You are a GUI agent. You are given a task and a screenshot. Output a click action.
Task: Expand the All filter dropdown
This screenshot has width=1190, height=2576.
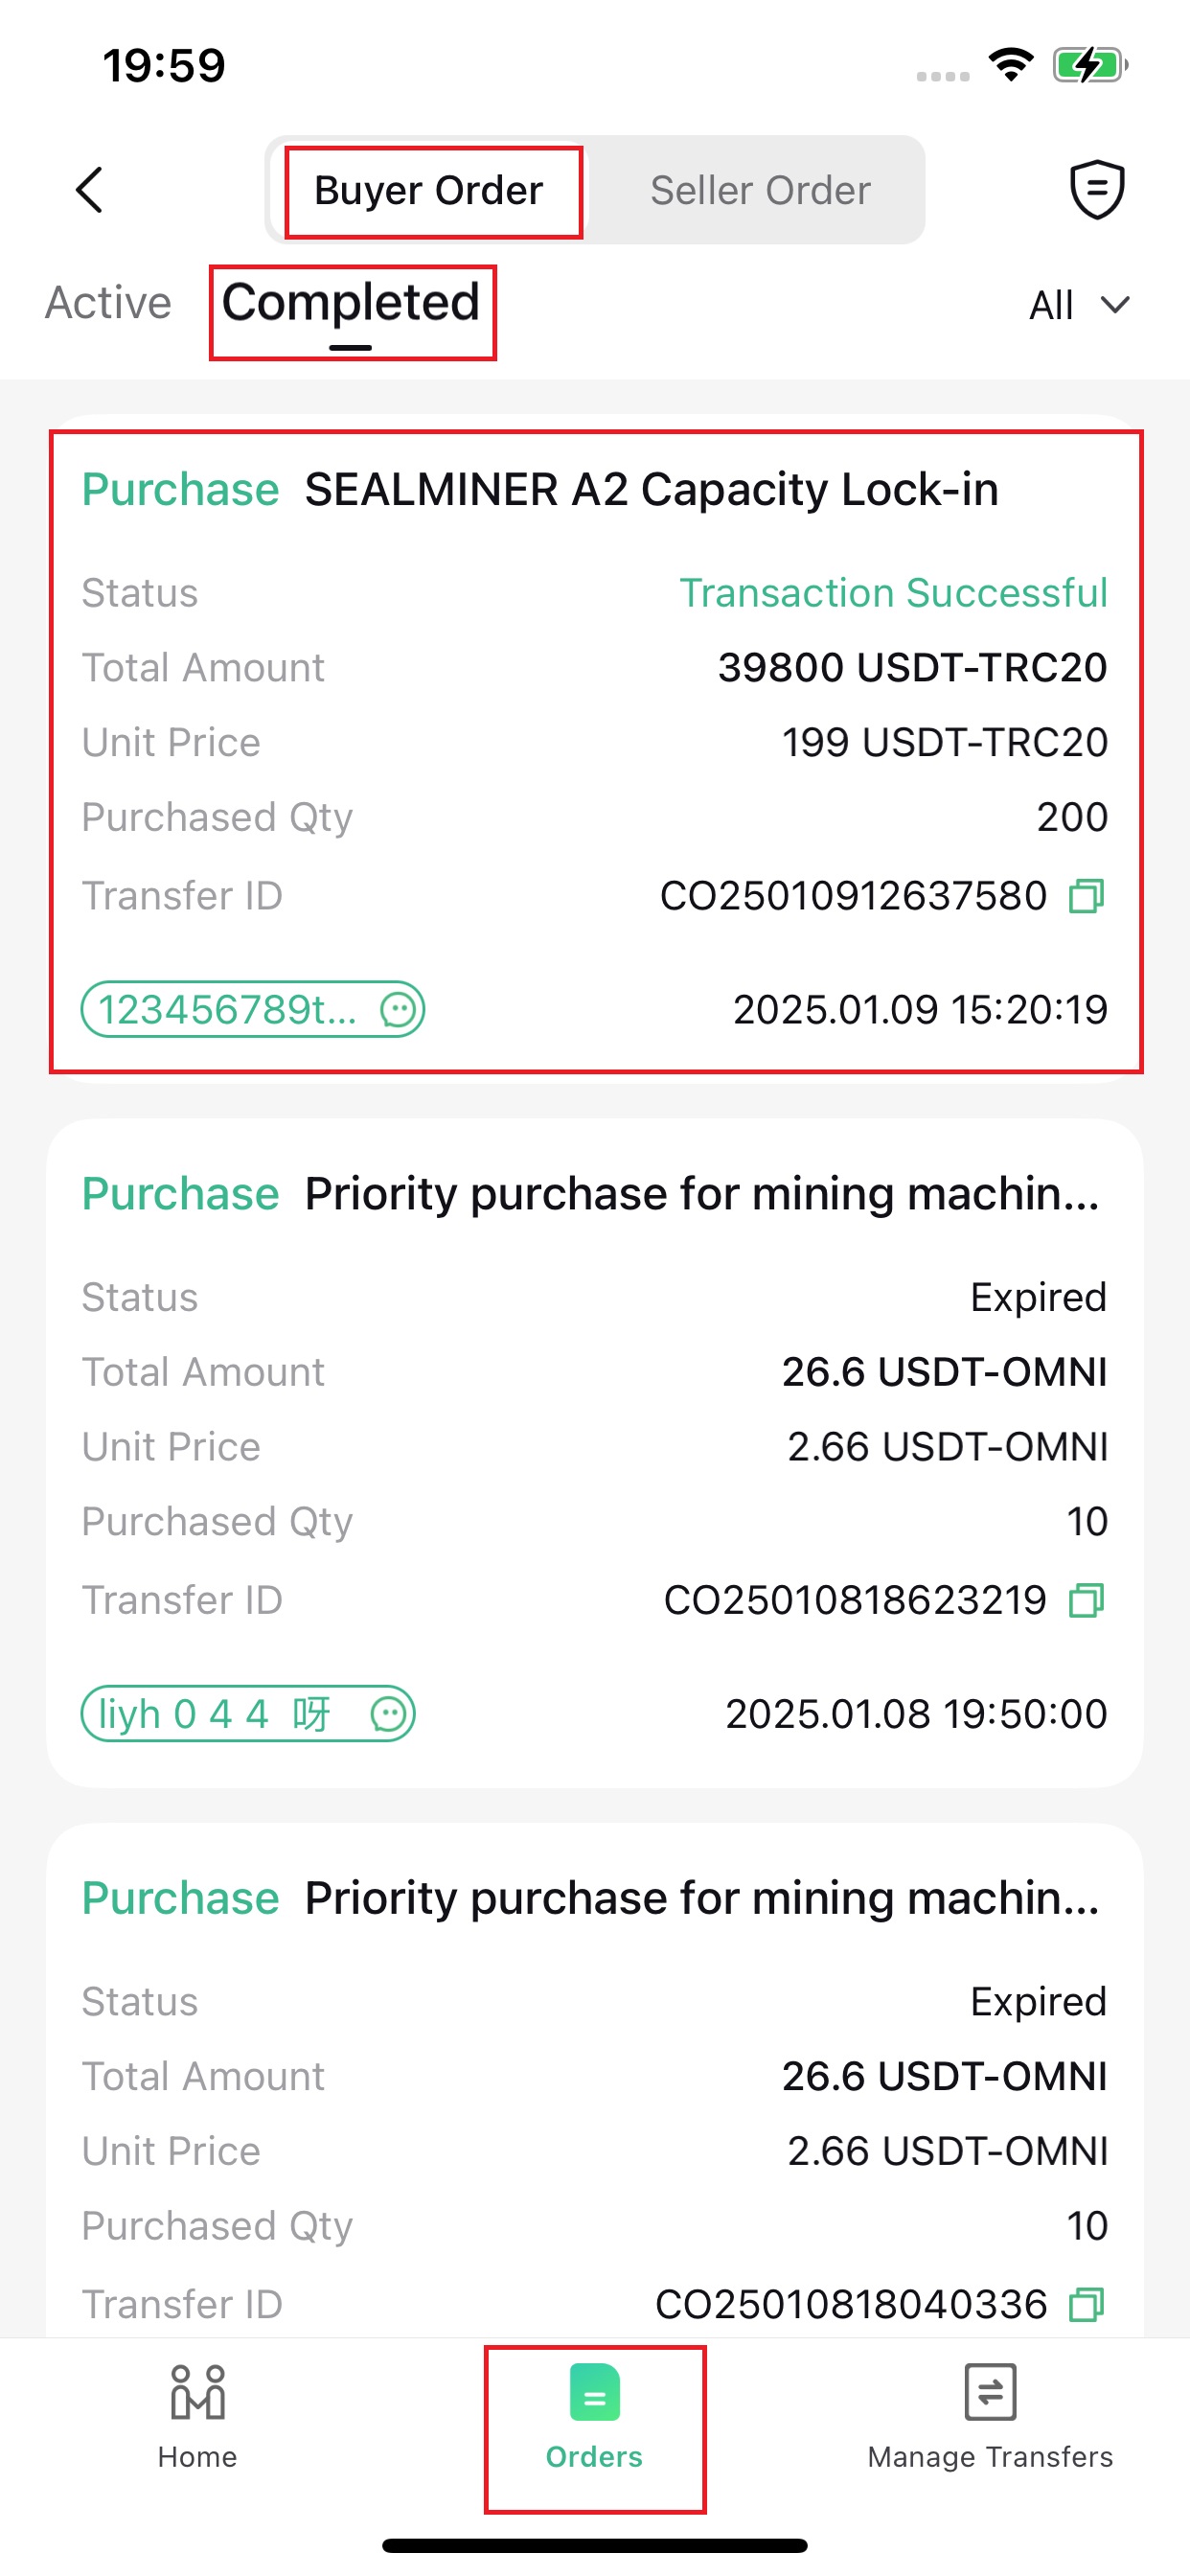(1079, 305)
